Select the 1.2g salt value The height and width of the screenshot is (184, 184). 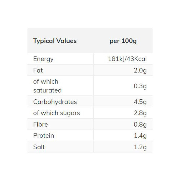(x=140, y=147)
